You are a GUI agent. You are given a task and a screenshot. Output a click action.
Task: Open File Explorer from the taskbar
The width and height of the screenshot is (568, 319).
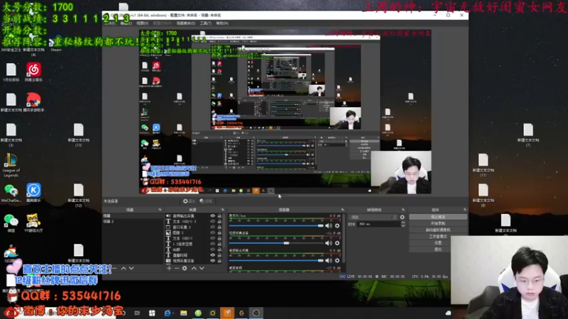[184, 313]
